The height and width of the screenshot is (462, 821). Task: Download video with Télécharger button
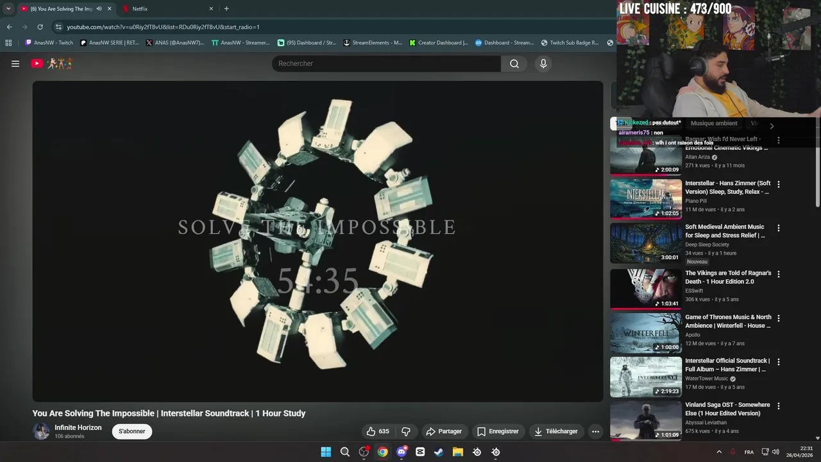coord(556,431)
